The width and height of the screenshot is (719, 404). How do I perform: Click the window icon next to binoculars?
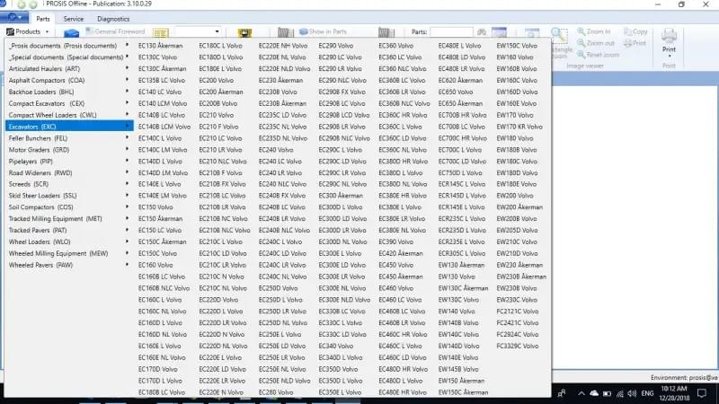499,32
